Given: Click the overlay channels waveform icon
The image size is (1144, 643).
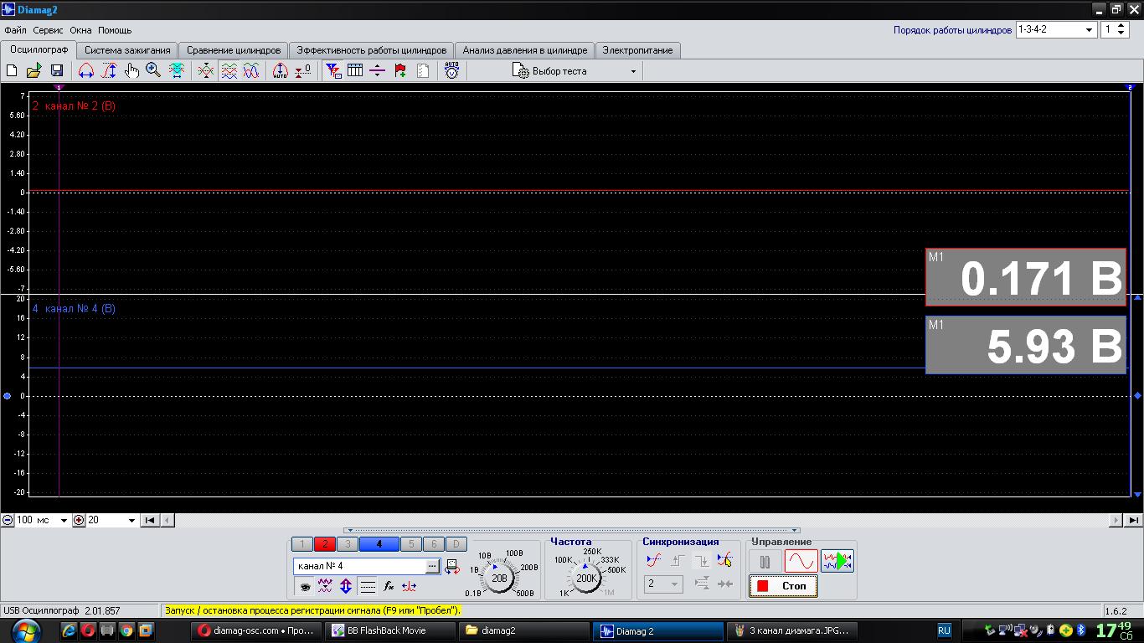Looking at the screenshot, I should [x=206, y=71].
